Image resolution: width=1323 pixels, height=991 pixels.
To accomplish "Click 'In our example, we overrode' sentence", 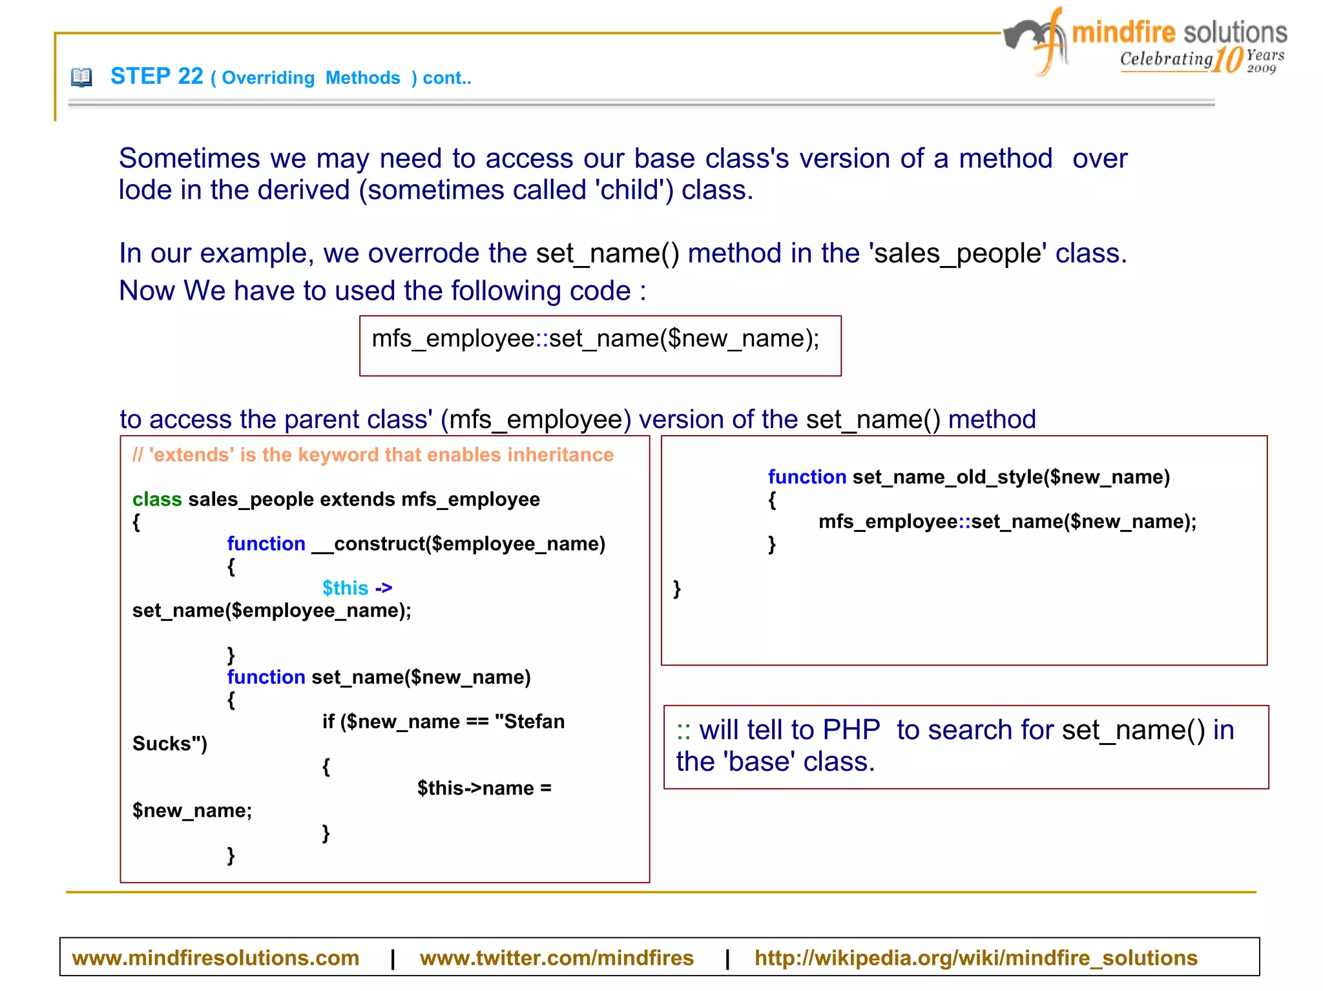I will click(x=623, y=253).
